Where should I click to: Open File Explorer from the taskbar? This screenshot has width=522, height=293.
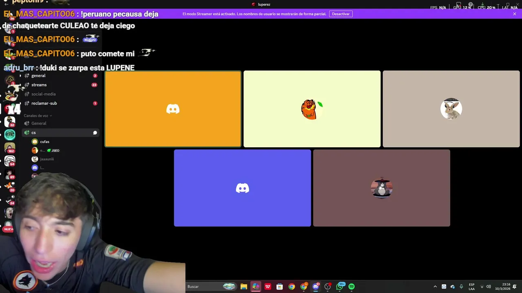pyautogui.click(x=244, y=286)
